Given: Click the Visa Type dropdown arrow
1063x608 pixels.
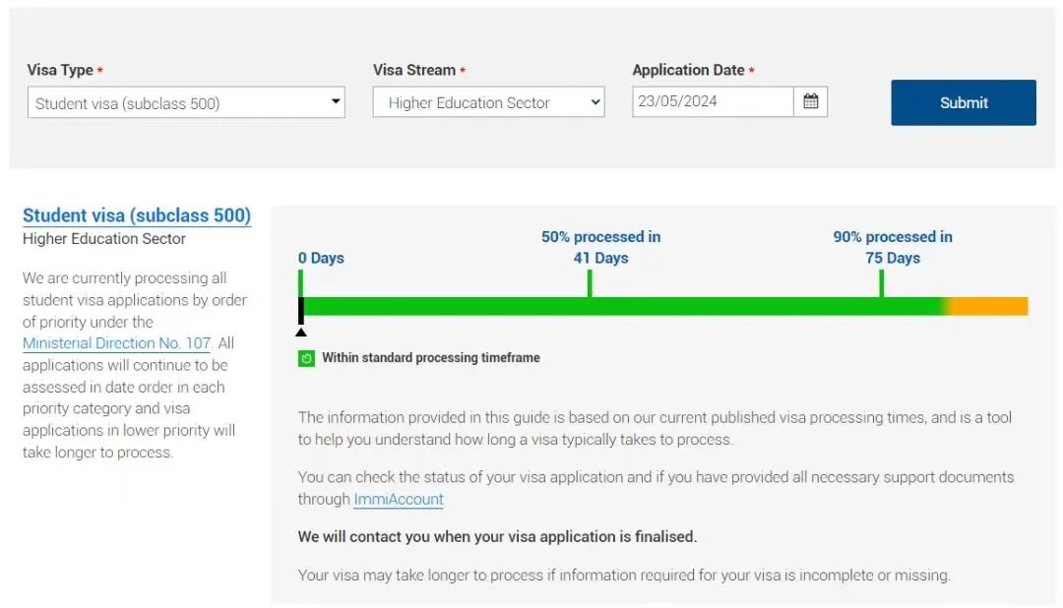Looking at the screenshot, I should pyautogui.click(x=336, y=101).
